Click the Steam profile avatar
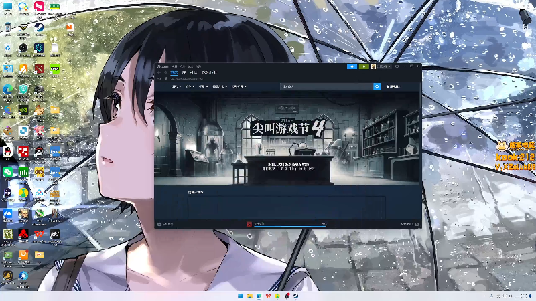Viewport: 536px width, 301px height. click(373, 66)
